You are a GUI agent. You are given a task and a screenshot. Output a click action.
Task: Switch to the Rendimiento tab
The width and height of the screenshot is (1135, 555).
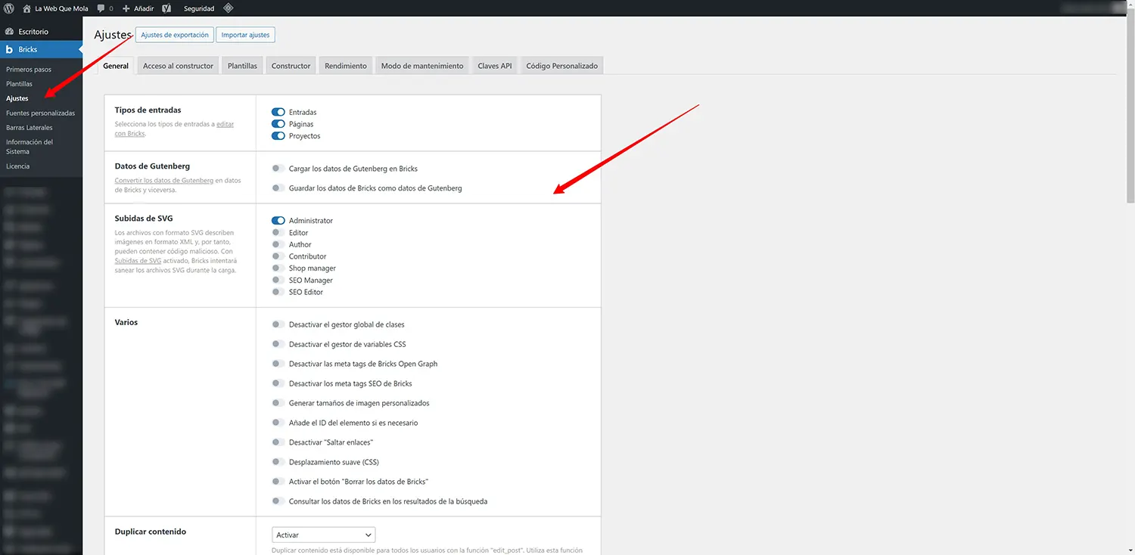345,66
